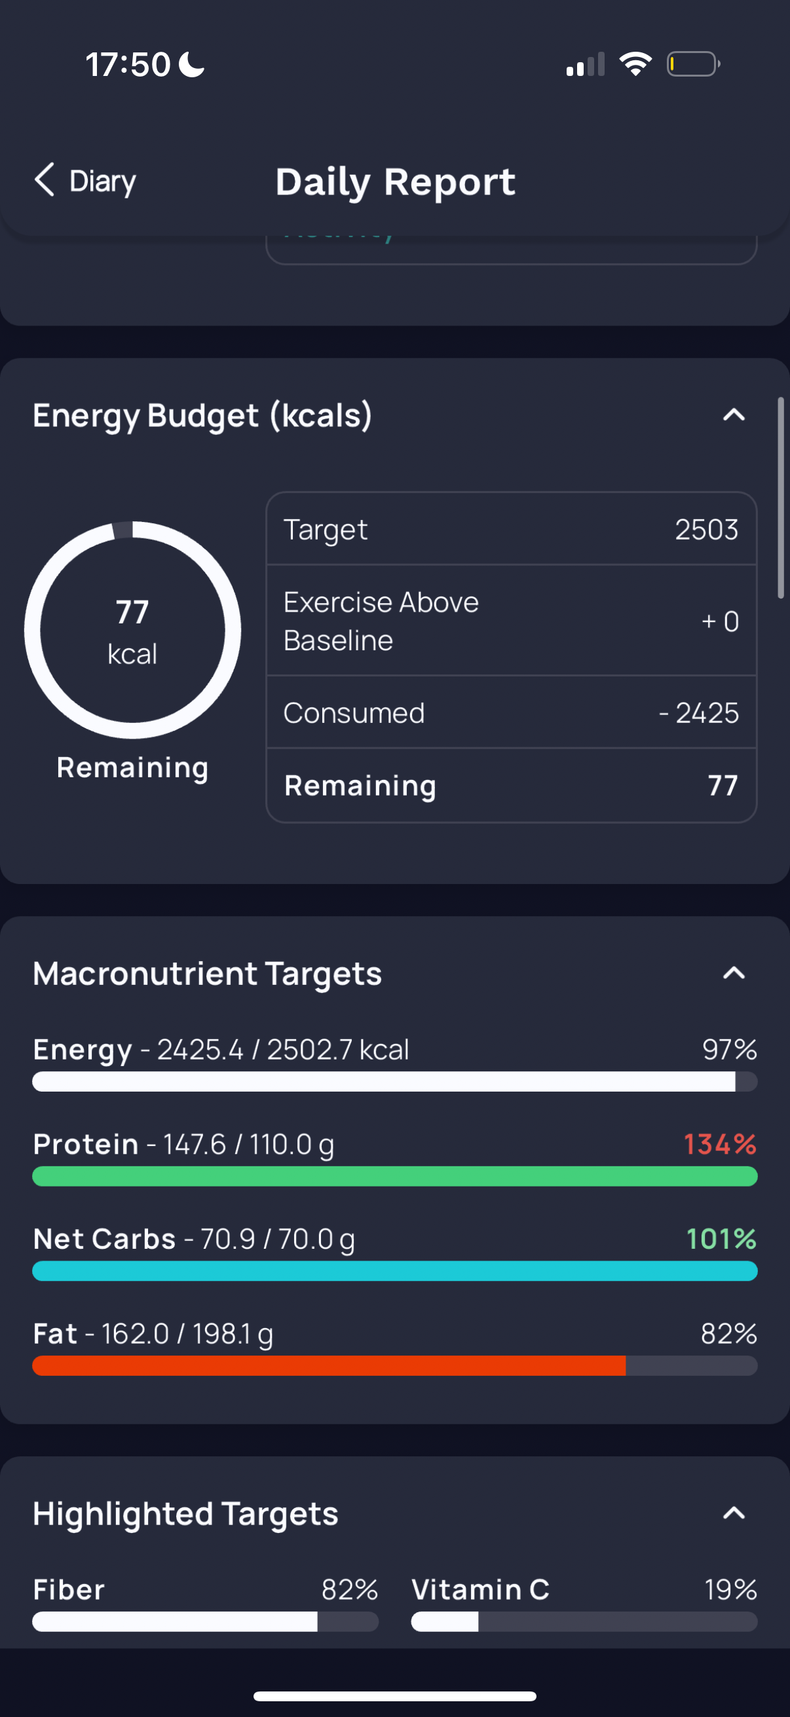Tap the back chevron next to Diary
This screenshot has height=1717, width=790.
coord(44,180)
